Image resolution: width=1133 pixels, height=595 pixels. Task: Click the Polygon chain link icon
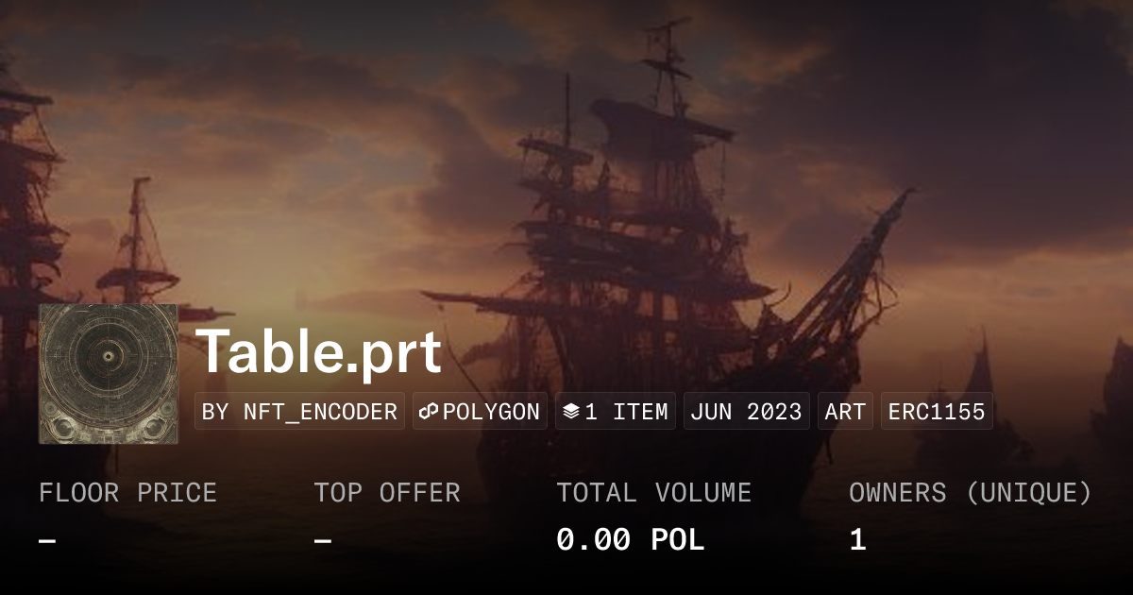(430, 412)
